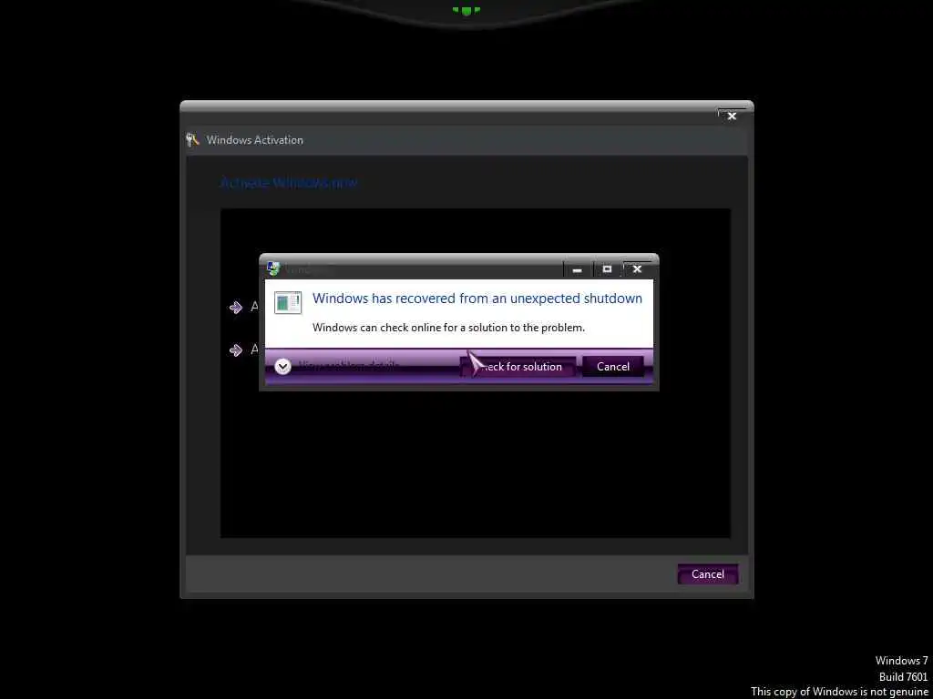The width and height of the screenshot is (933, 699).
Task: Click the green indicator at screen top
Action: (x=466, y=10)
